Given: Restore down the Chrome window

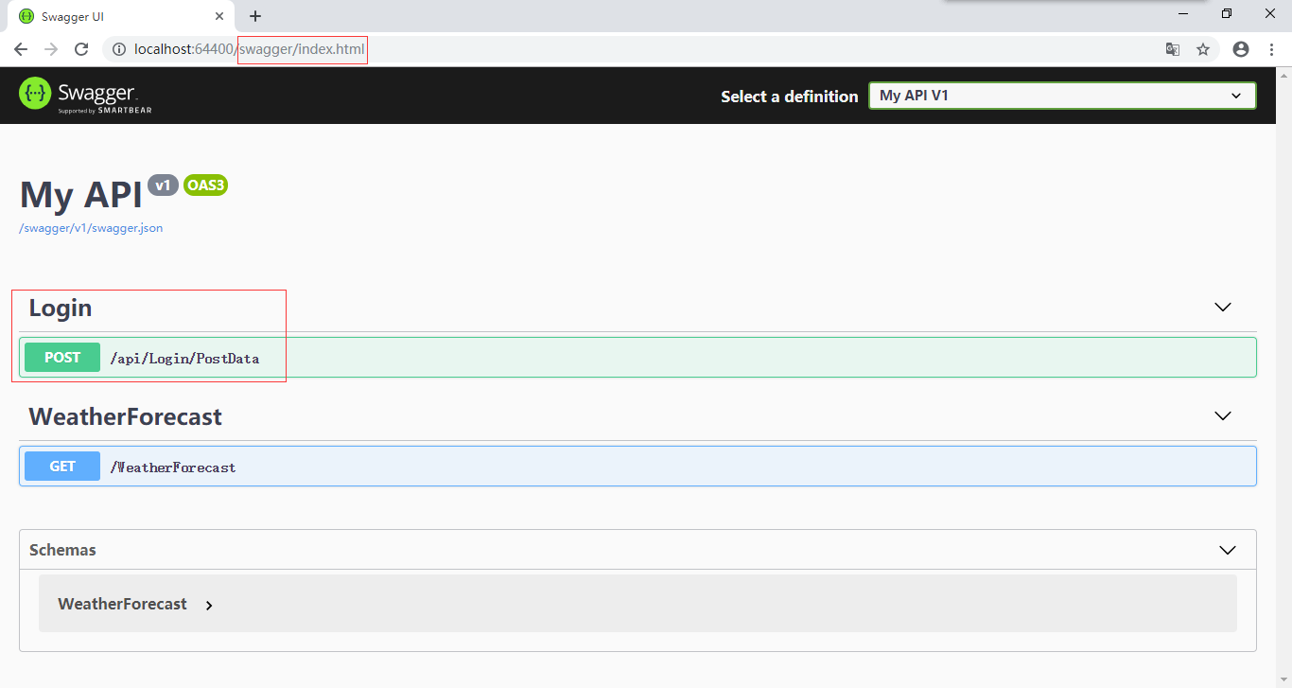Looking at the screenshot, I should click(x=1227, y=13).
